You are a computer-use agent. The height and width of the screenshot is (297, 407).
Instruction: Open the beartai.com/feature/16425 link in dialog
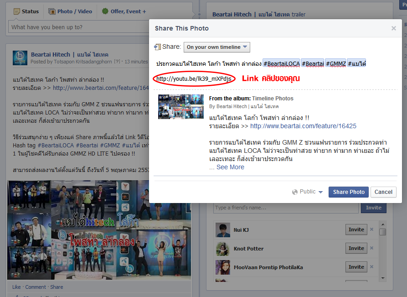point(303,126)
